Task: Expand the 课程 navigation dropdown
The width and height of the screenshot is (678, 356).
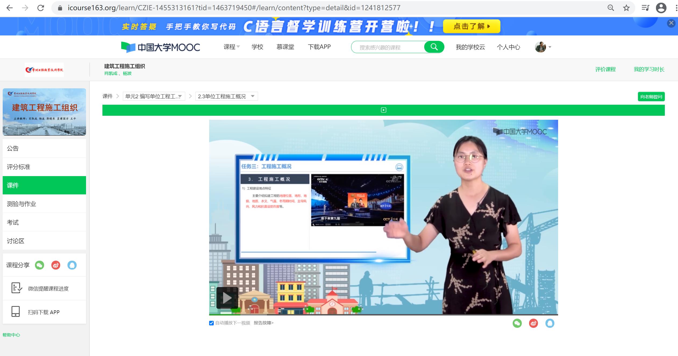Action: pos(231,47)
